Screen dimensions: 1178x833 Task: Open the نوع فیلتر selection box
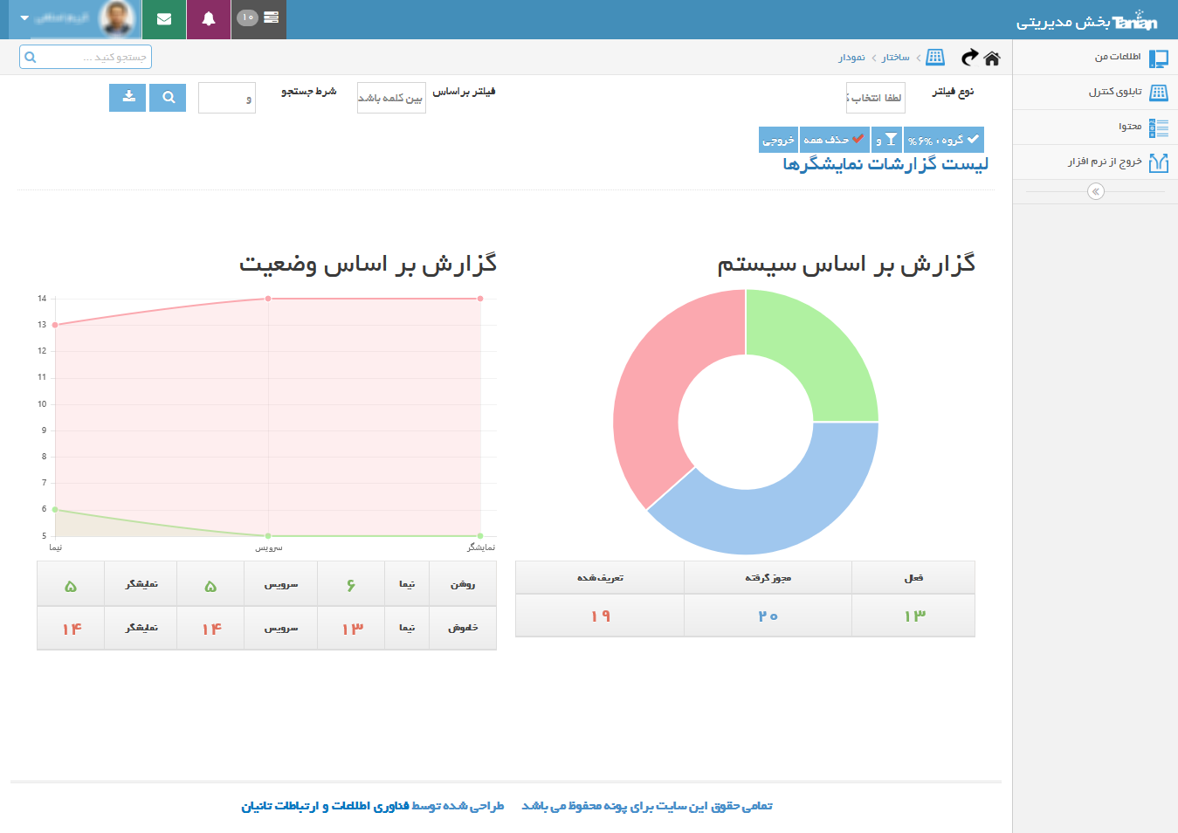[875, 98]
